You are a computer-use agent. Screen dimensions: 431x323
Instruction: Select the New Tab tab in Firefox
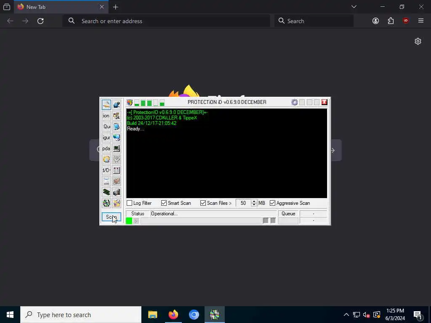point(61,7)
